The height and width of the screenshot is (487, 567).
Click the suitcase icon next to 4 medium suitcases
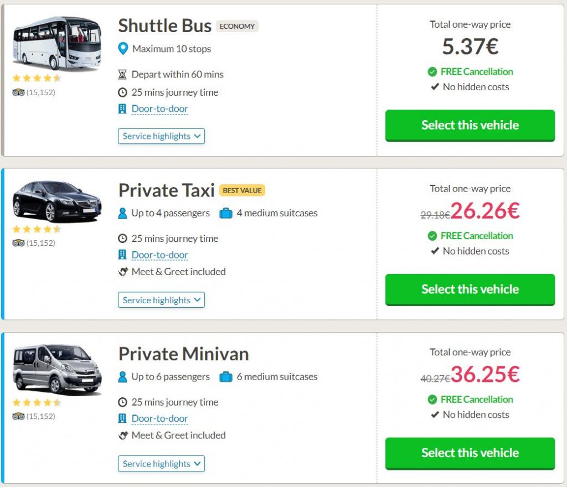[226, 213]
